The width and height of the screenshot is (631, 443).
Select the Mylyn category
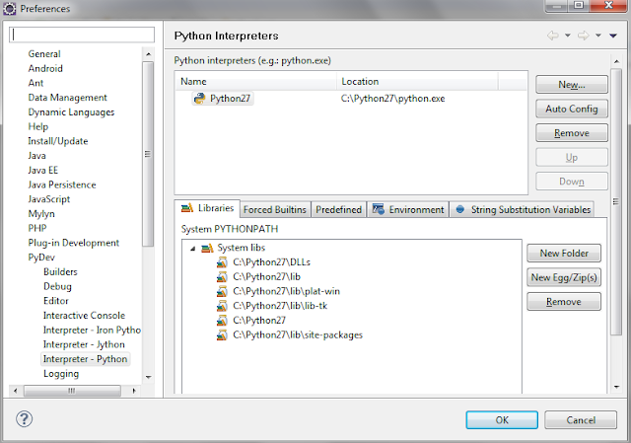[41, 213]
